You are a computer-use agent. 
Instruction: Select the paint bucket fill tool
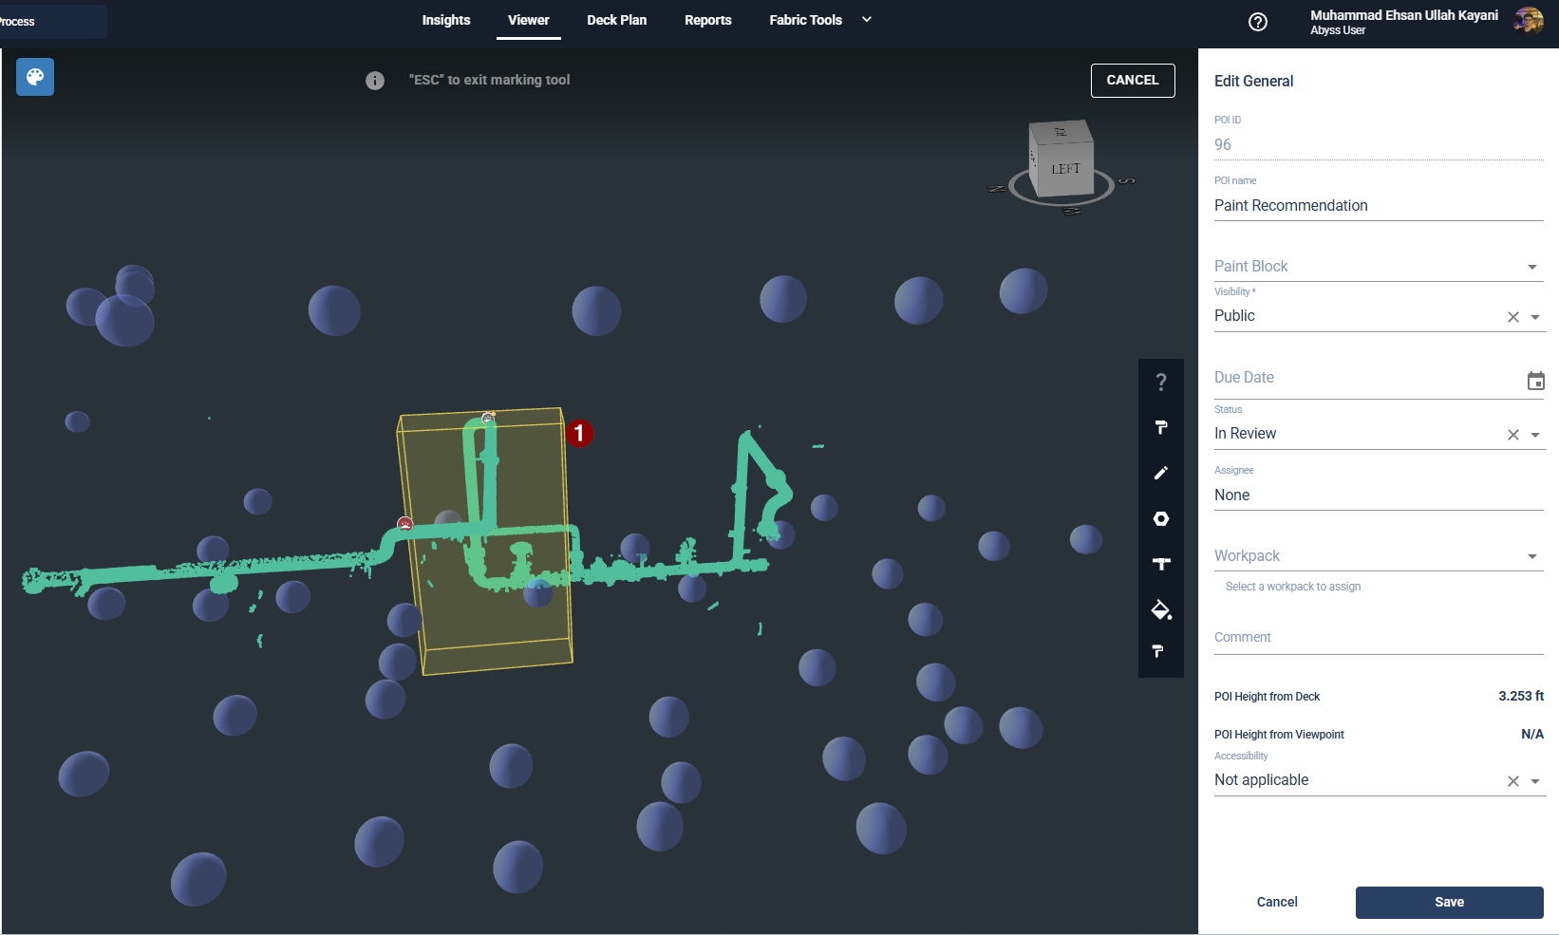1160,609
